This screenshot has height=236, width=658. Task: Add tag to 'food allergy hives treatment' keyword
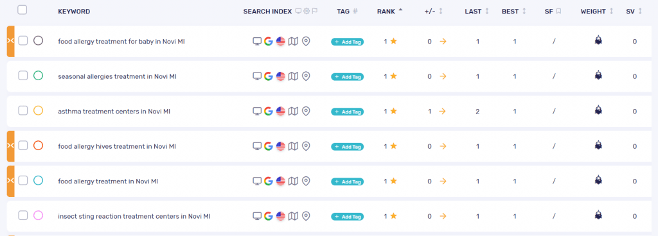click(x=348, y=147)
